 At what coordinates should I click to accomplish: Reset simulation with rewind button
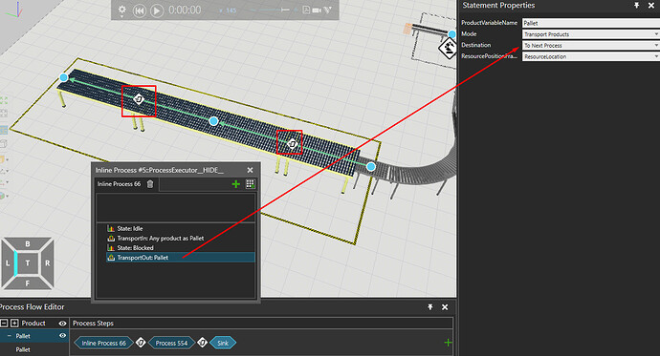(x=139, y=10)
